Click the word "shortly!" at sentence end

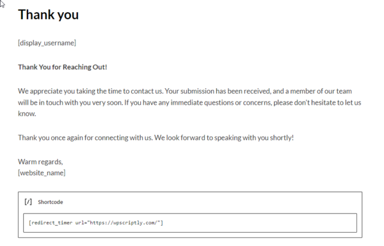click(x=282, y=138)
